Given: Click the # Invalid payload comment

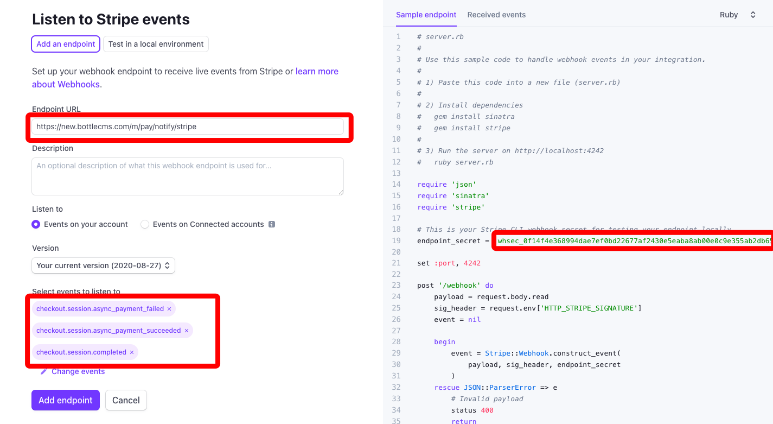Looking at the screenshot, I should pos(487,398).
